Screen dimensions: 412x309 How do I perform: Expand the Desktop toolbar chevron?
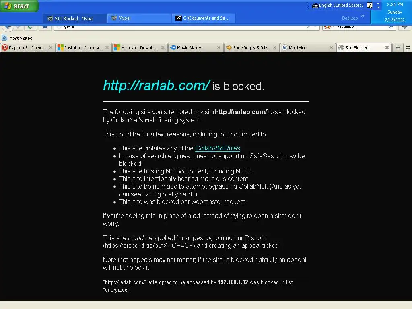(x=363, y=16)
